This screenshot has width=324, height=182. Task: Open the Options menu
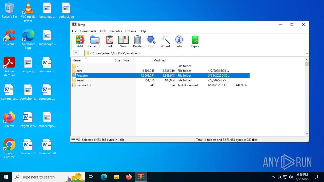click(x=131, y=31)
